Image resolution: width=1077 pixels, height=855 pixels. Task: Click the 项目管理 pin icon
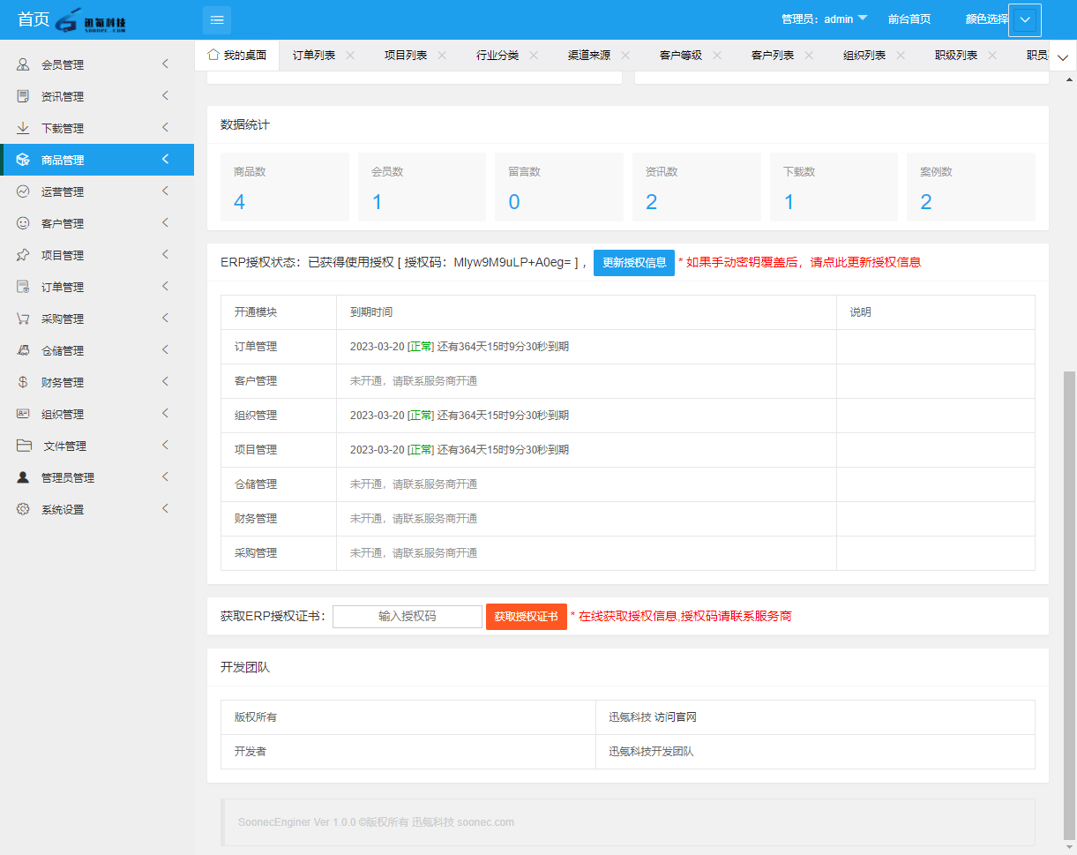pos(23,255)
